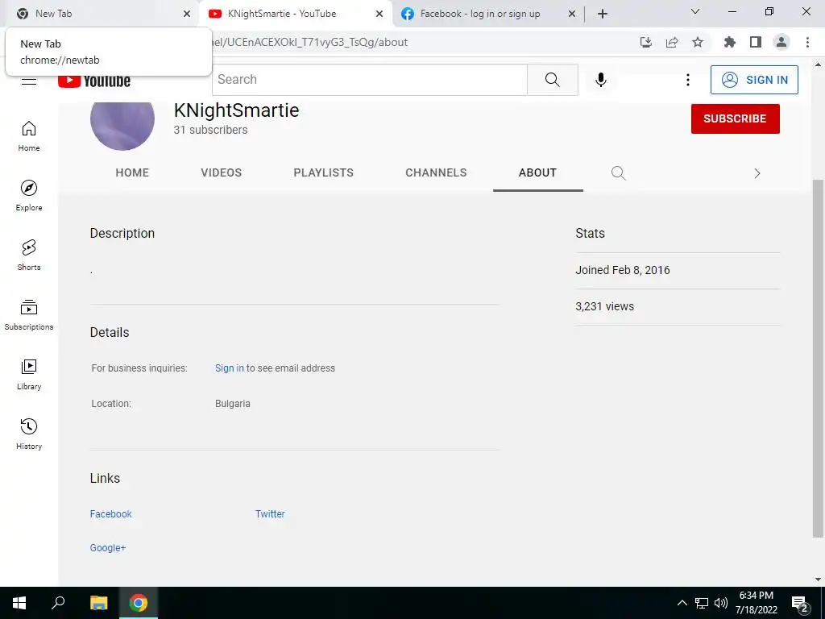Click the search magnifier button
Viewport: 825px width, 619px height.
[x=553, y=80]
